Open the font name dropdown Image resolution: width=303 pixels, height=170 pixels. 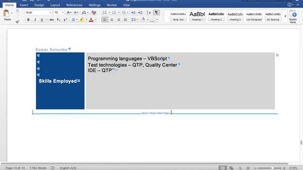click(x=50, y=13)
